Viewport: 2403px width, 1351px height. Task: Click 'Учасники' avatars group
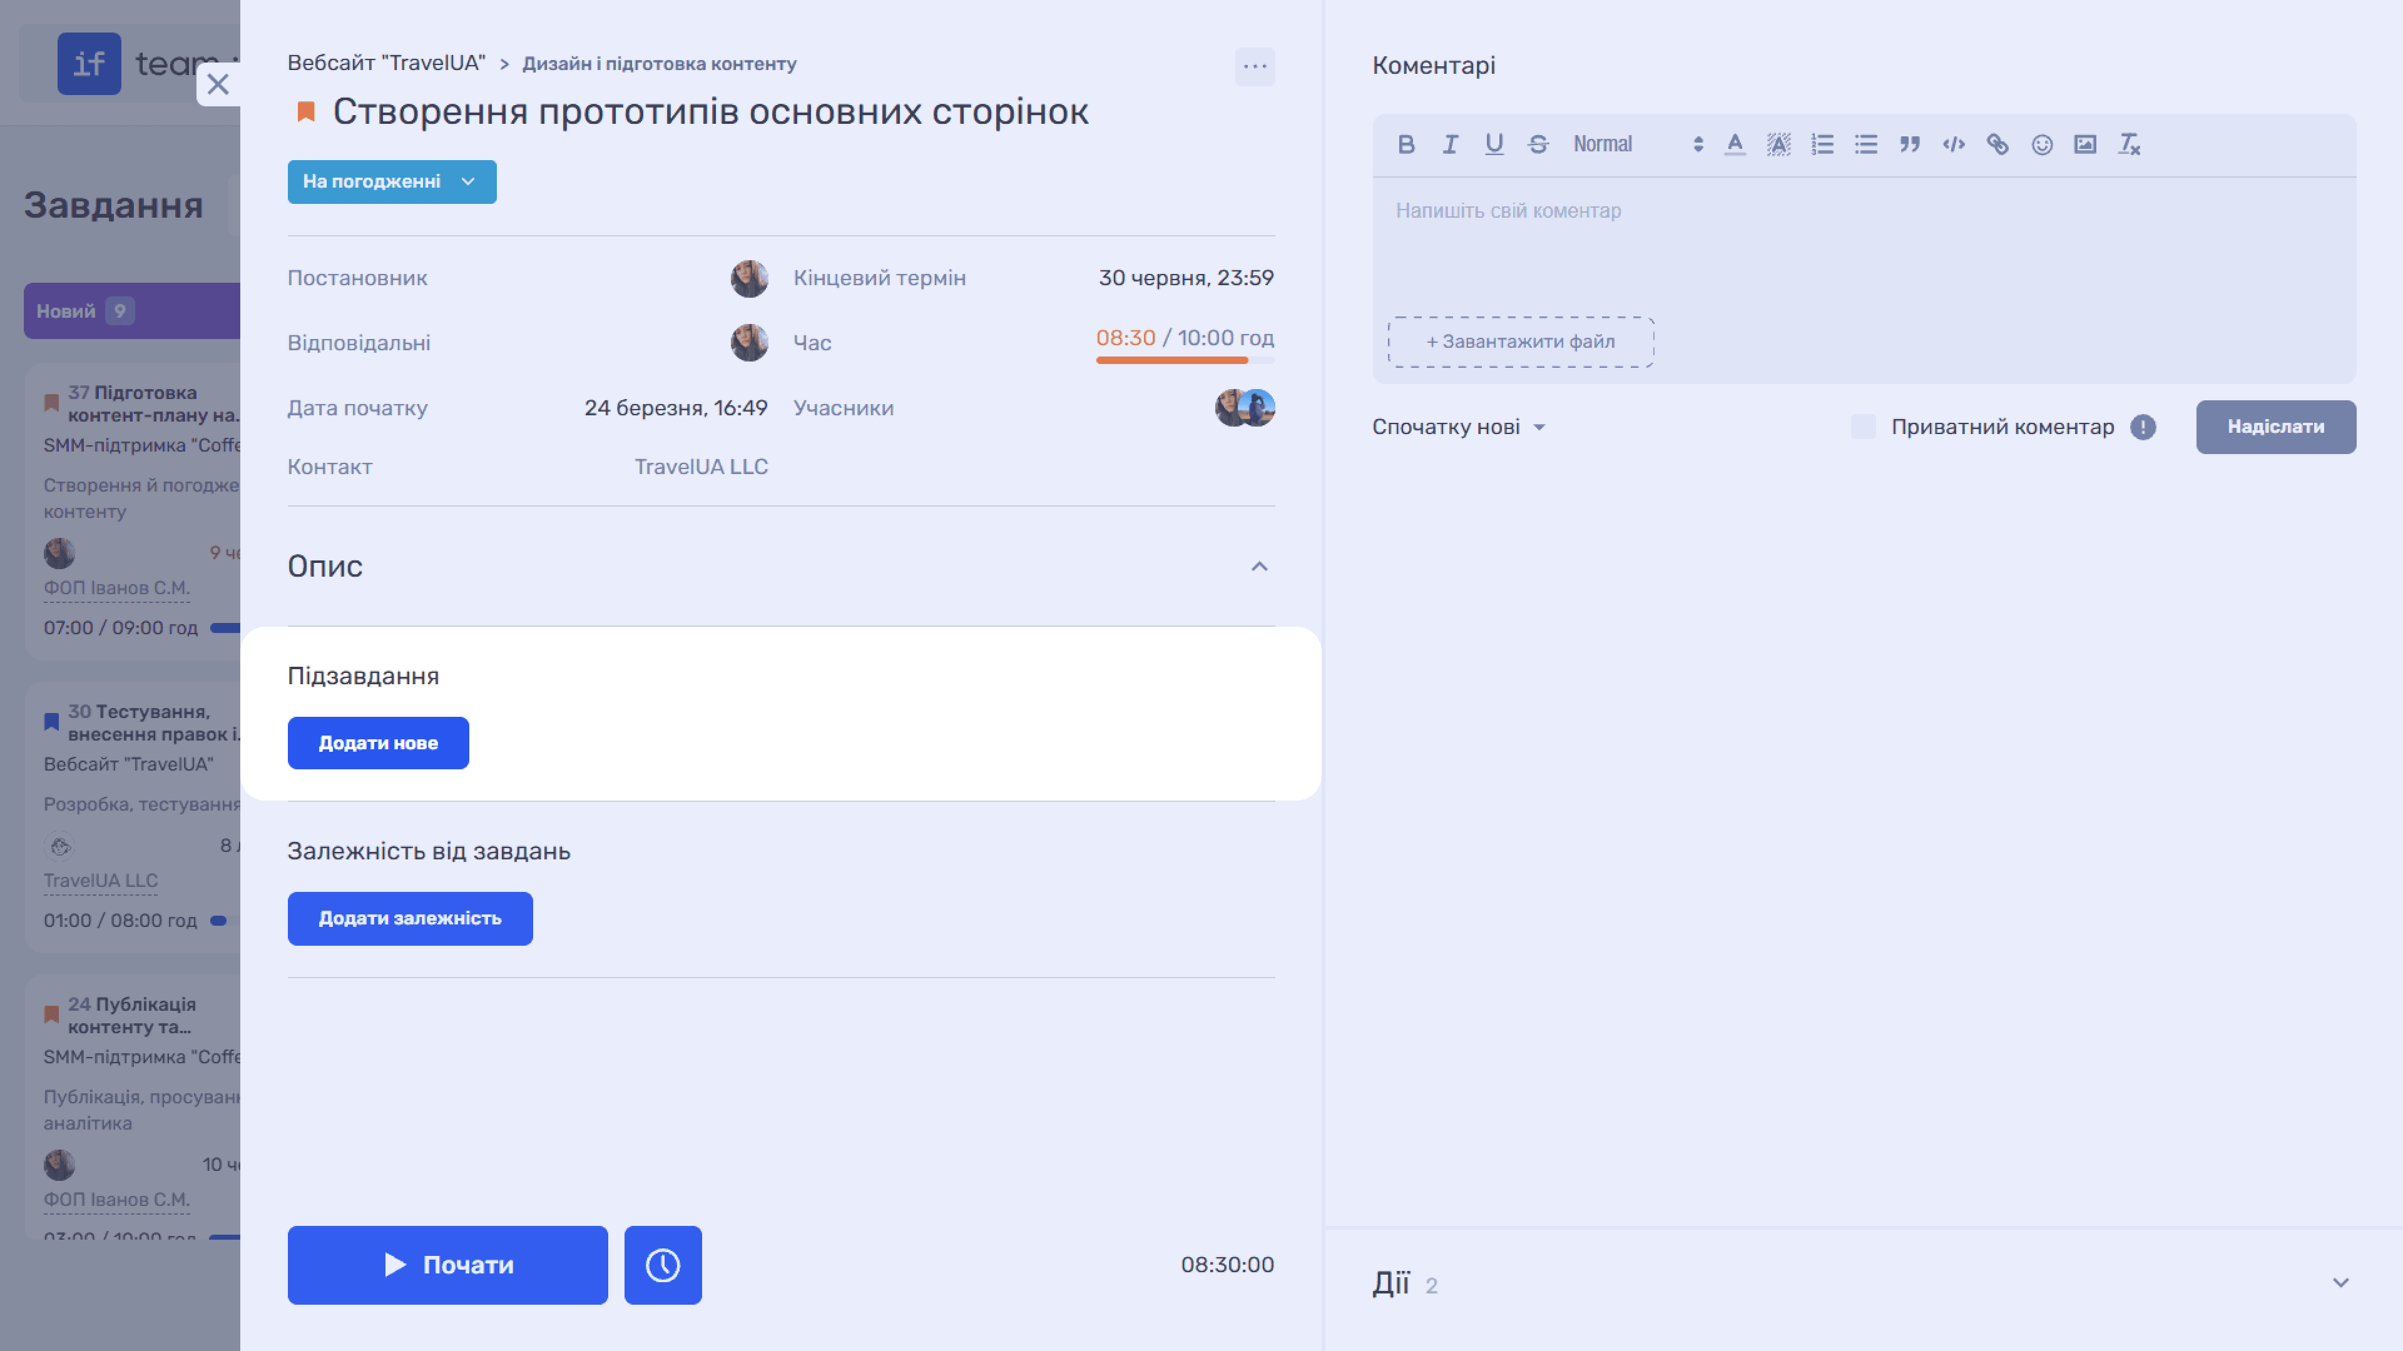1245,407
